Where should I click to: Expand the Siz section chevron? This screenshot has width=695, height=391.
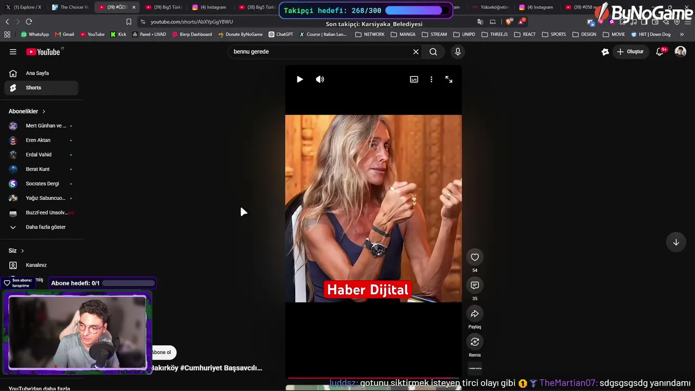click(22, 251)
